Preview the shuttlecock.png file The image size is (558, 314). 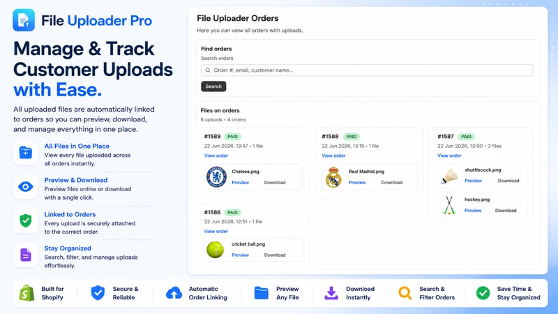473,181
